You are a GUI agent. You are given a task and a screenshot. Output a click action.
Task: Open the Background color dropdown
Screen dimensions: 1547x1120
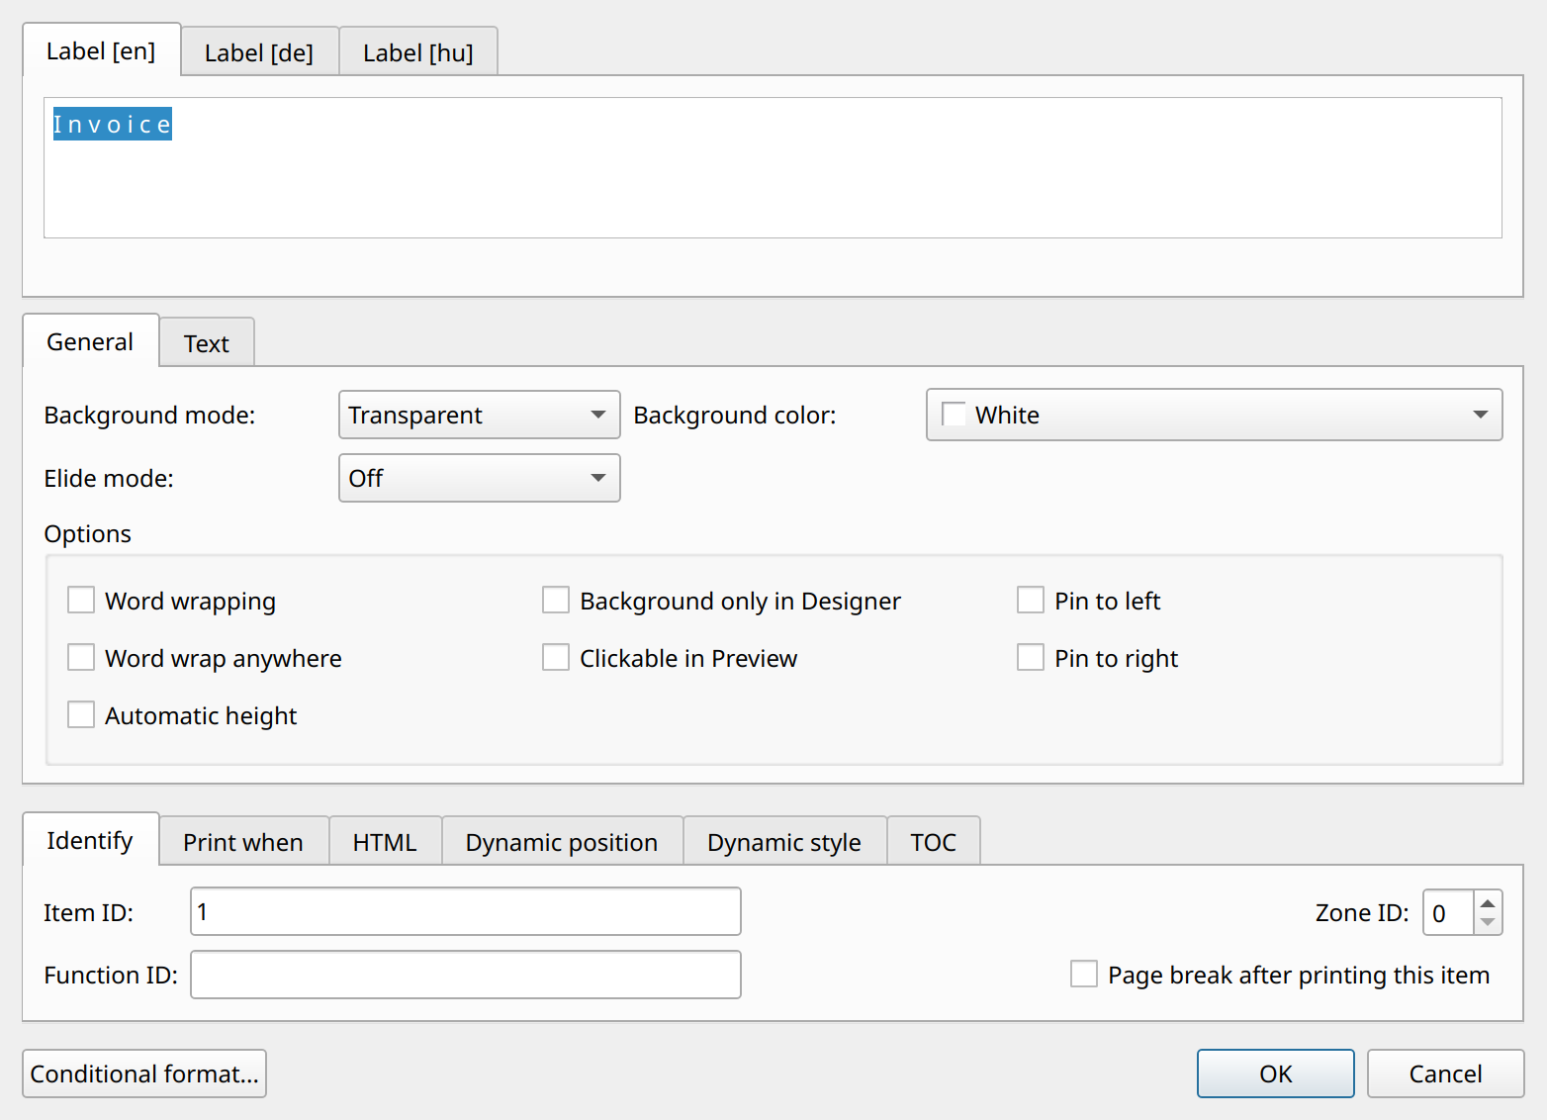[1215, 415]
